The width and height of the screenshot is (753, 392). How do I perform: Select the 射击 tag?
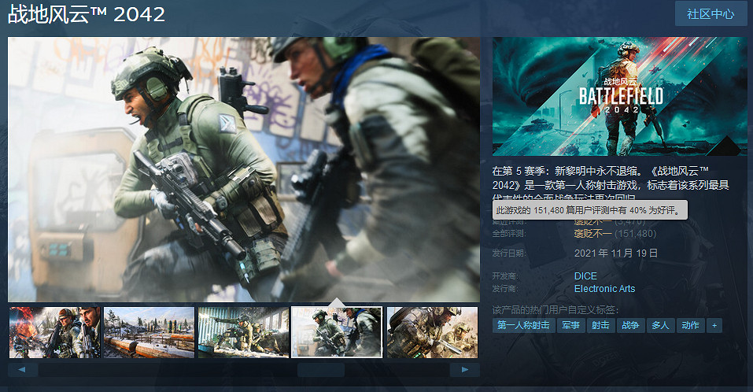(x=600, y=325)
